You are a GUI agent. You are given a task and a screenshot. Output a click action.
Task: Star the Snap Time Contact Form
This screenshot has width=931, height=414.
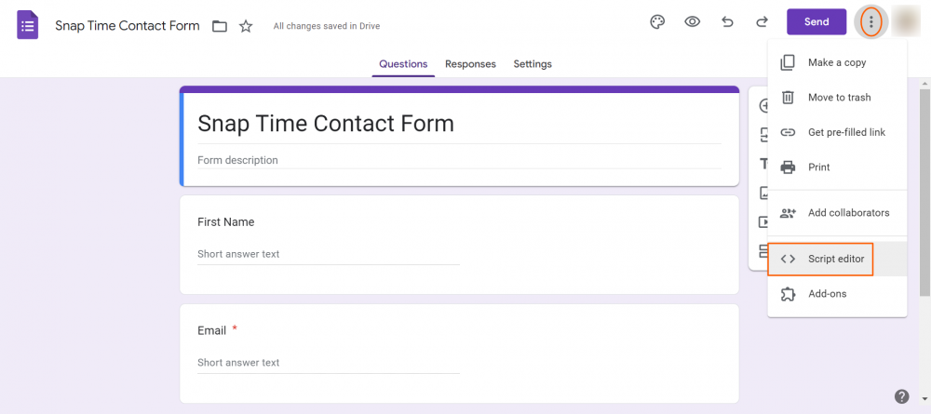tap(246, 26)
